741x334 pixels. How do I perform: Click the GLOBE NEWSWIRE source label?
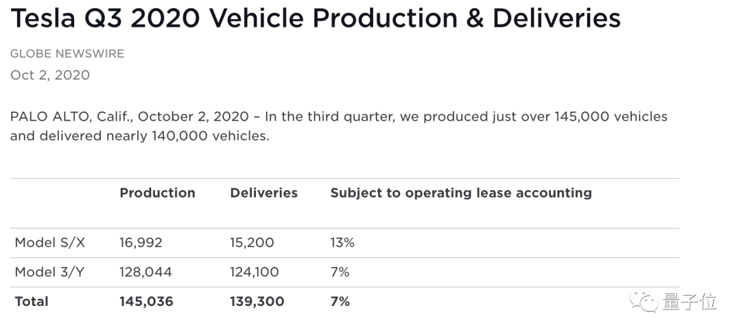click(67, 54)
